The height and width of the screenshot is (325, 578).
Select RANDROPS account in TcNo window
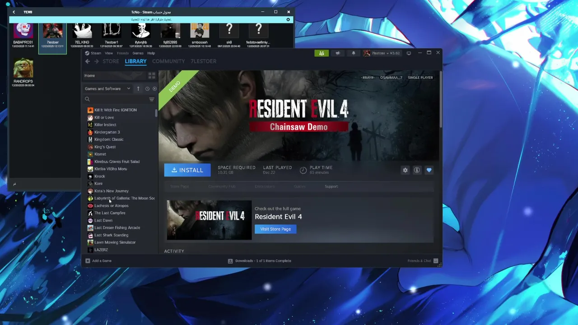tap(23, 72)
